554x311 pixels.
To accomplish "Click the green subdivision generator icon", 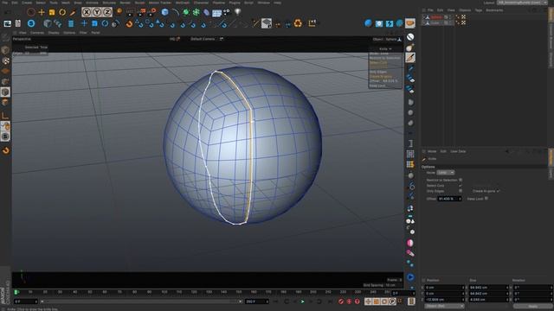I will 186,12.
